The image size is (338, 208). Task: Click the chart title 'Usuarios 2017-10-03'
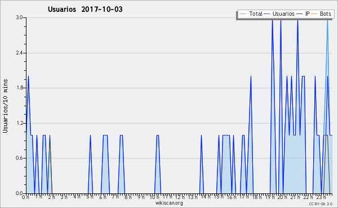(x=85, y=10)
